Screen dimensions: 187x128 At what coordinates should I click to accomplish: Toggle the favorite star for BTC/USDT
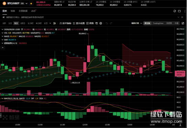31,3
